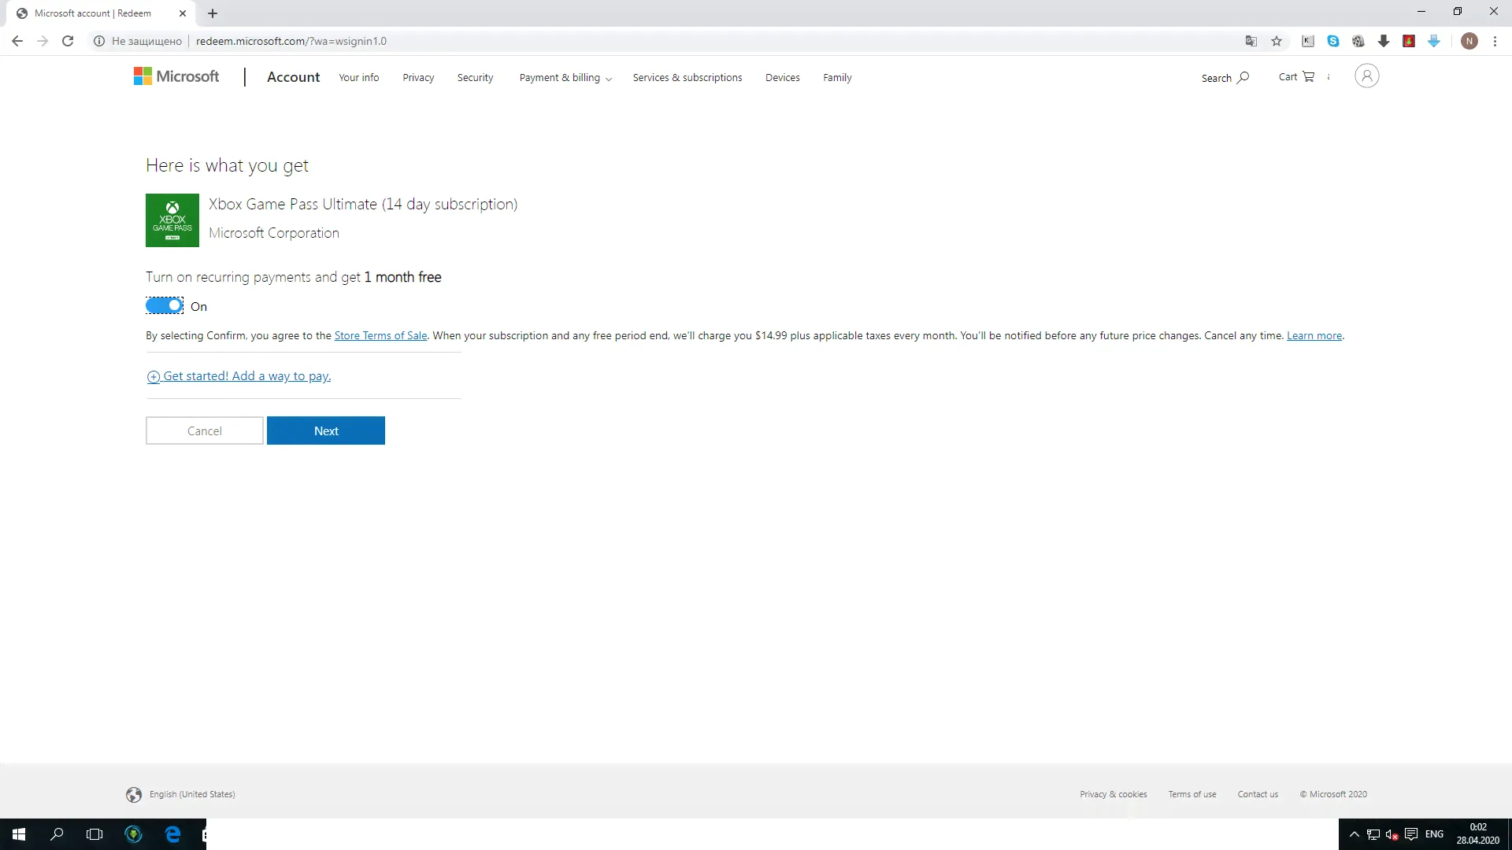Toggle recurring payments switch off
This screenshot has height=850, width=1512.
click(x=165, y=305)
